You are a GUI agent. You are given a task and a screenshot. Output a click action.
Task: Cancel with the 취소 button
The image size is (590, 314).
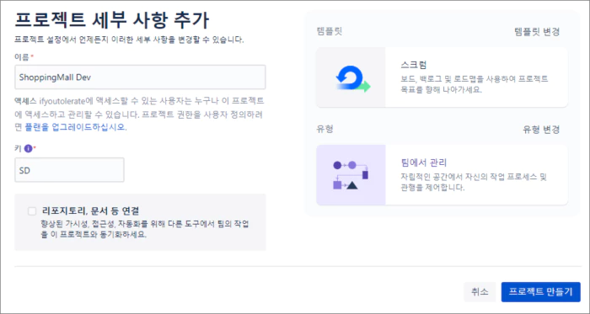pyautogui.click(x=480, y=292)
